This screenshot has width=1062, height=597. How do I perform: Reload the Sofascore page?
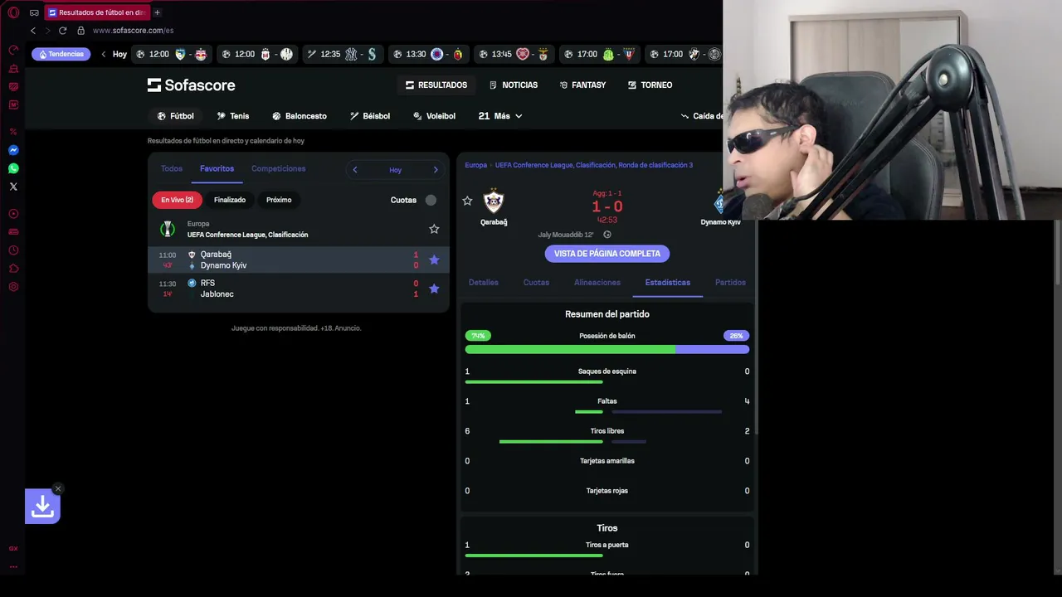[62, 31]
